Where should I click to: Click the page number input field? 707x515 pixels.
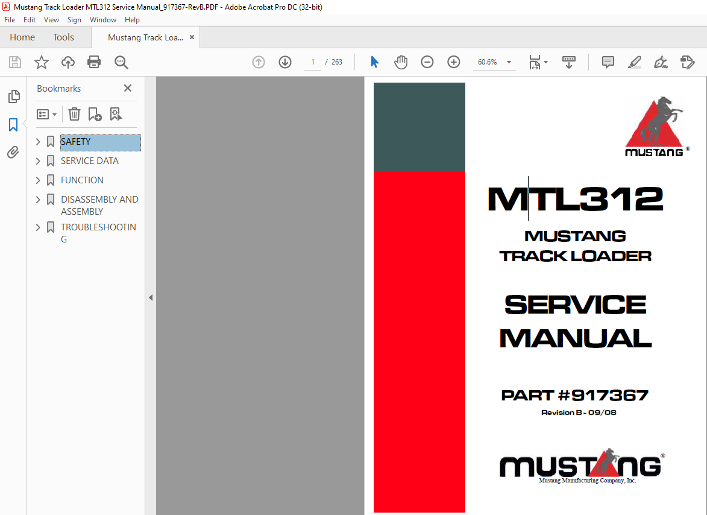312,62
